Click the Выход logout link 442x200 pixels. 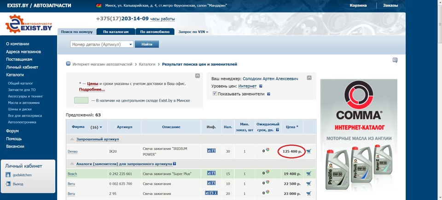(18, 184)
